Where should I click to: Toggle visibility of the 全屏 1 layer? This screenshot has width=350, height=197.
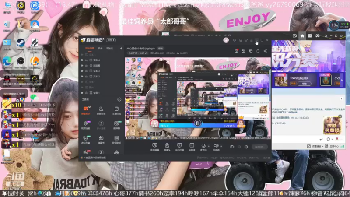tap(82, 93)
